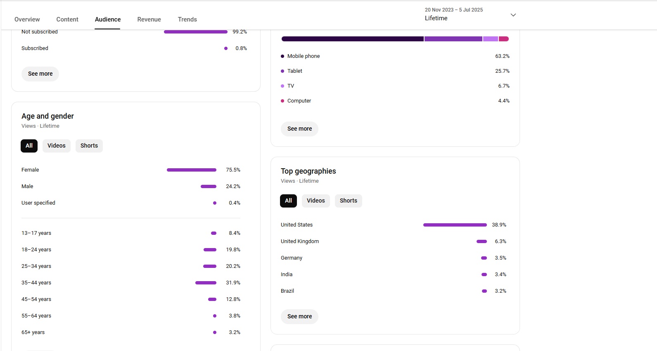Click the Not subscribed bar
Screen dimensions: 657x351
196,32
